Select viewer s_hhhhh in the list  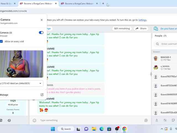[165, 68]
